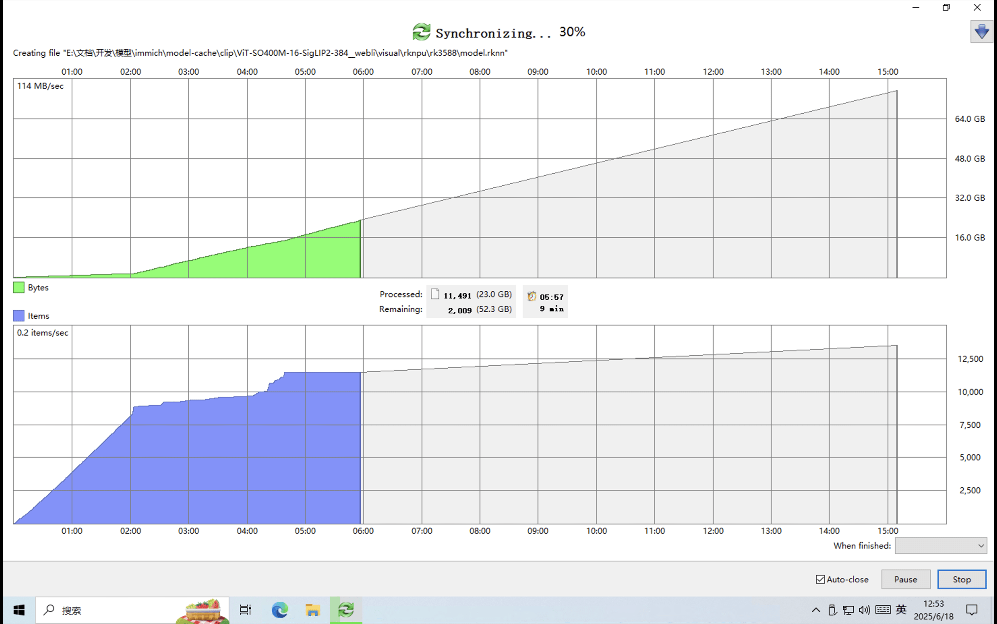This screenshot has height=624, width=997.
Task: Click the 30% progress text
Action: [572, 32]
